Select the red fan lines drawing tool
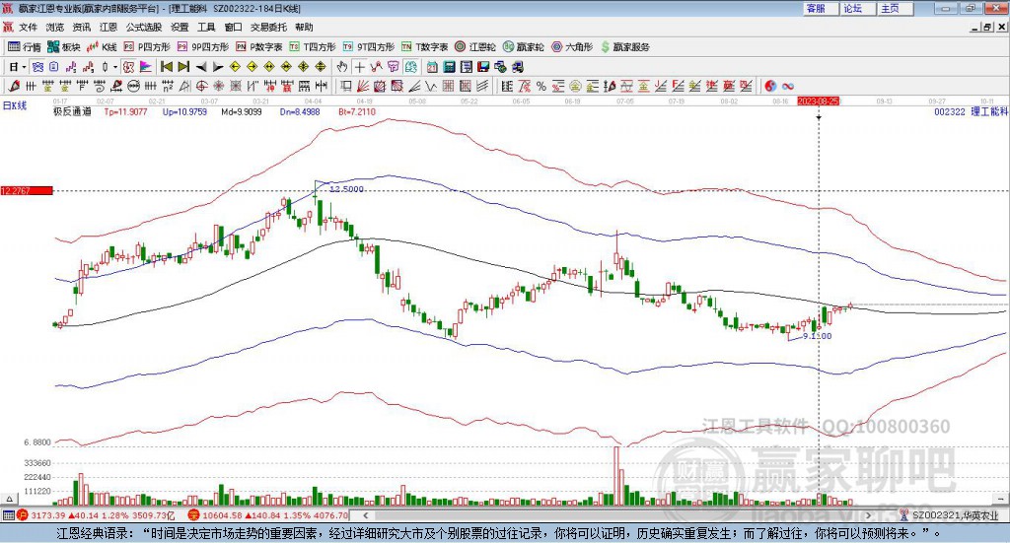Screen dimensions: 1010x543 (x=362, y=86)
